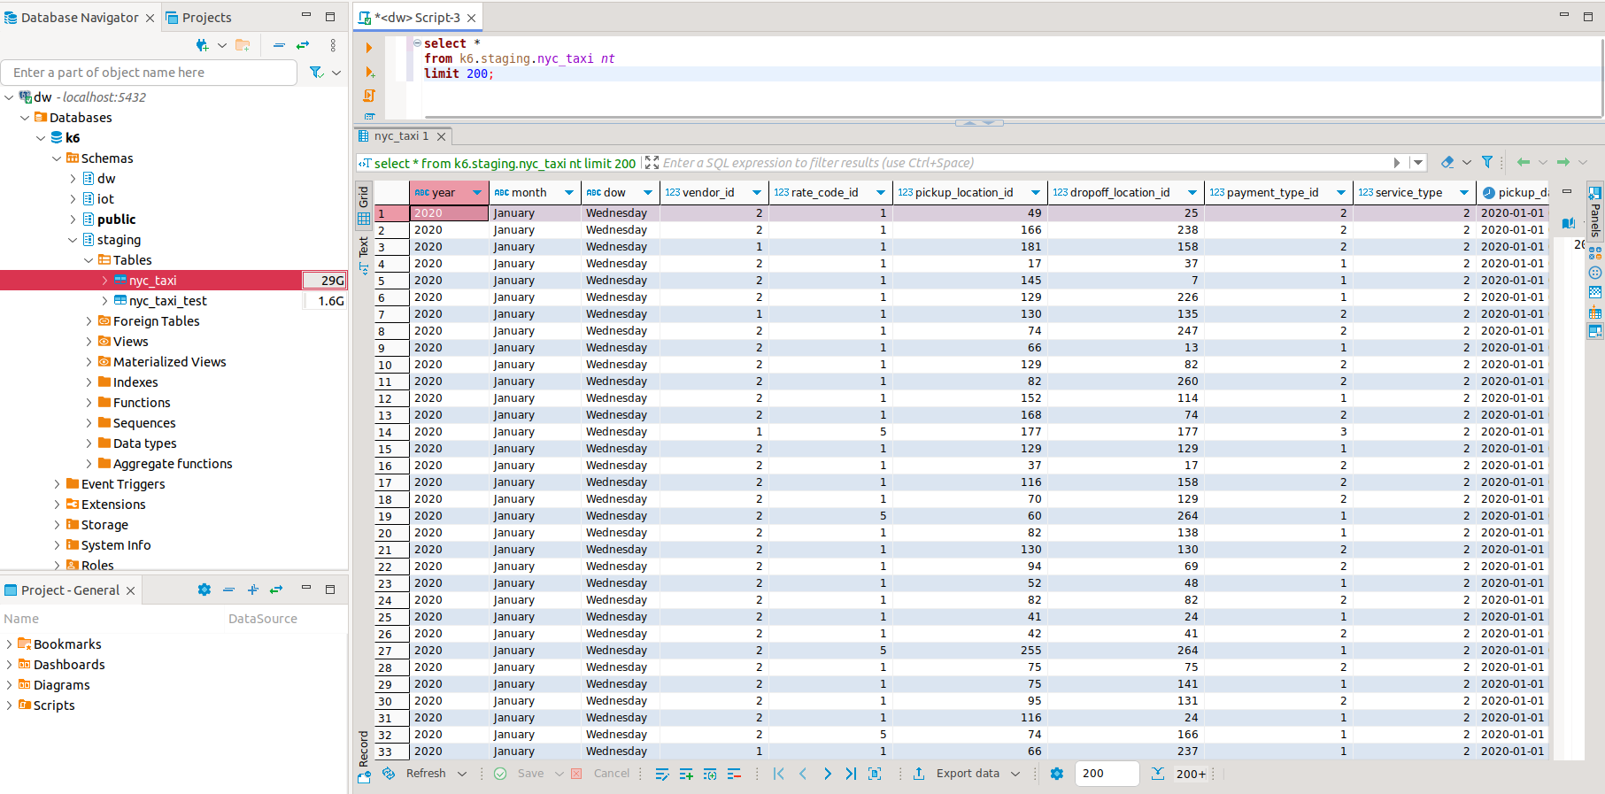Click the object name search field
Viewport: 1605px width, 794px height.
tap(149, 73)
